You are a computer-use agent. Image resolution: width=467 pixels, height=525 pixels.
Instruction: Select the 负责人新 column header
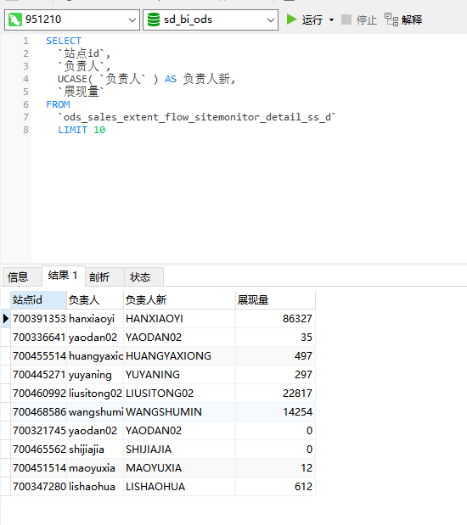[x=179, y=299]
